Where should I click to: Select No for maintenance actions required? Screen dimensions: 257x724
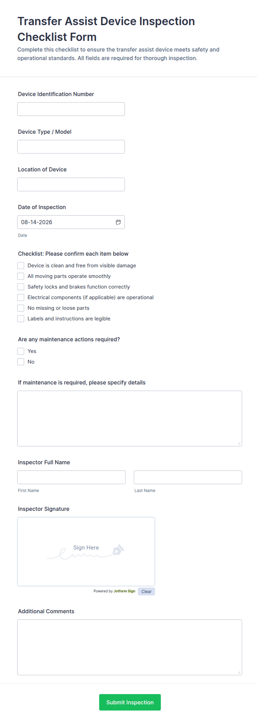(21, 362)
